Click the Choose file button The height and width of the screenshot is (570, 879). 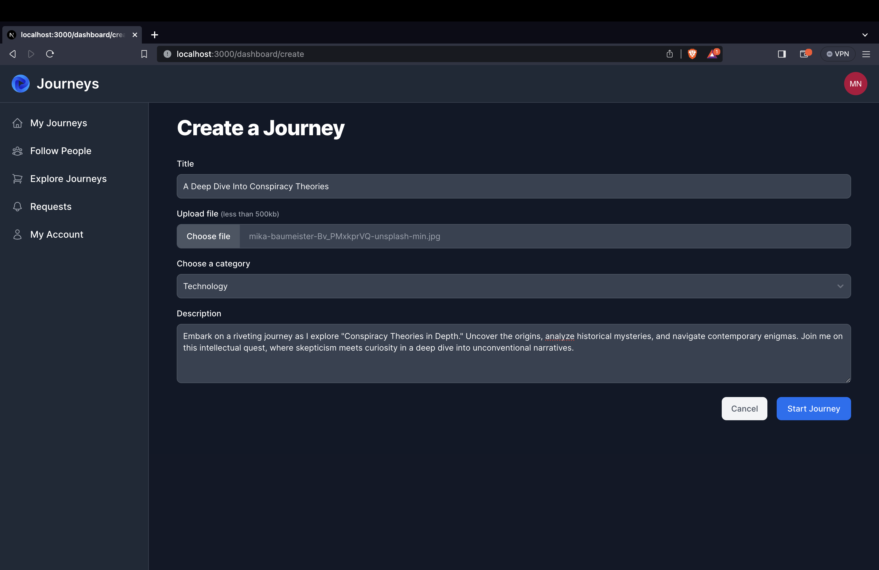click(x=208, y=236)
